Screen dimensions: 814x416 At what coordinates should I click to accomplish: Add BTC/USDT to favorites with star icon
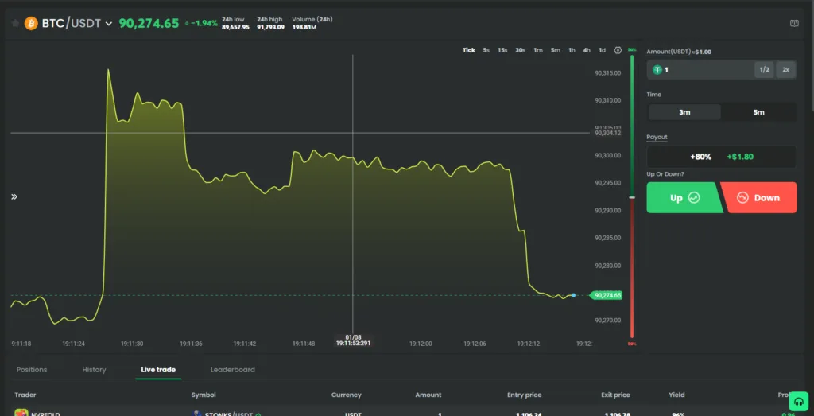click(x=15, y=24)
